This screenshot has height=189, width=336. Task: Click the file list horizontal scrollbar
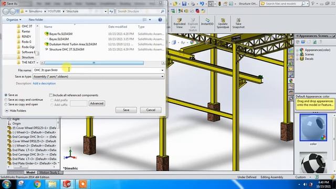[94, 63]
